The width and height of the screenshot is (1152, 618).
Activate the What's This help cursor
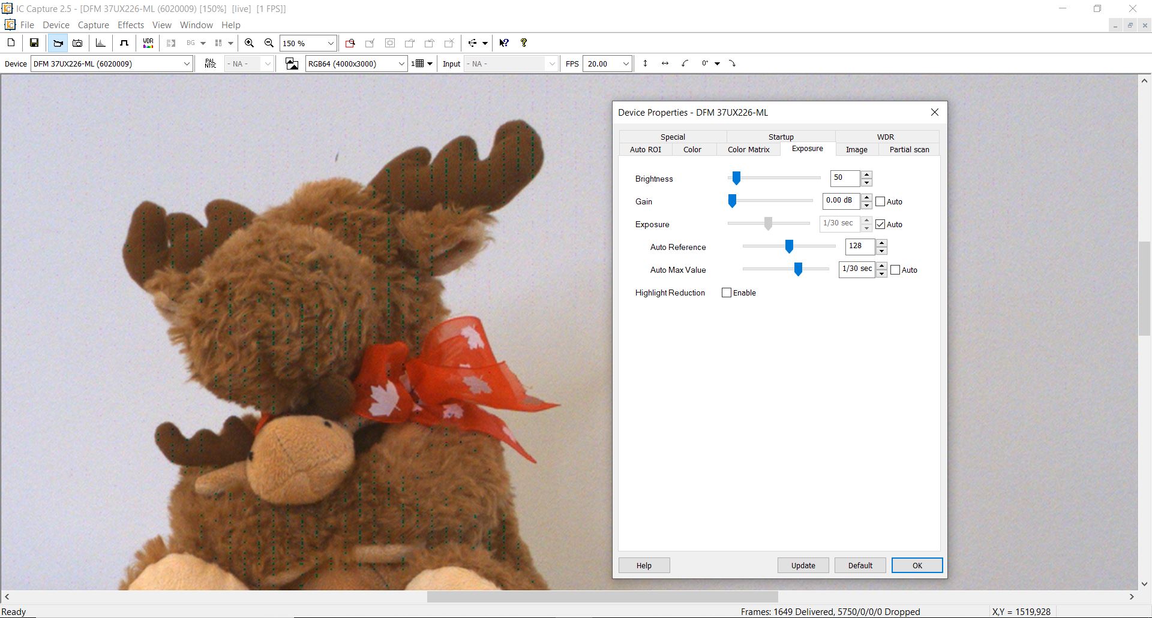pyautogui.click(x=504, y=43)
